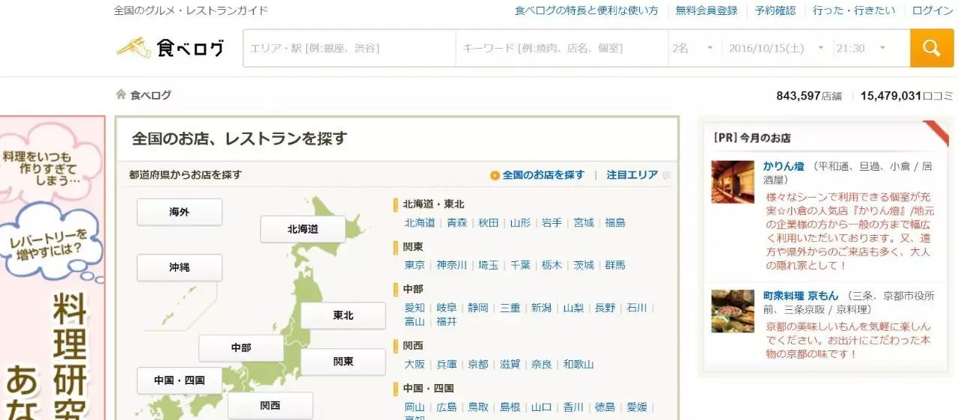Open the 青森 prefecture link
958x420 pixels.
click(x=457, y=223)
